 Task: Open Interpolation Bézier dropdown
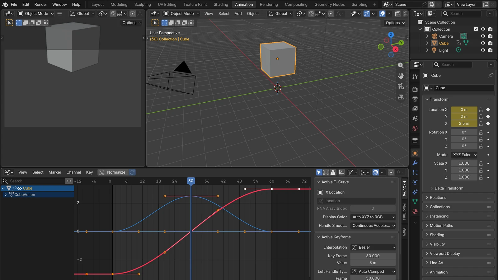pos(373,247)
